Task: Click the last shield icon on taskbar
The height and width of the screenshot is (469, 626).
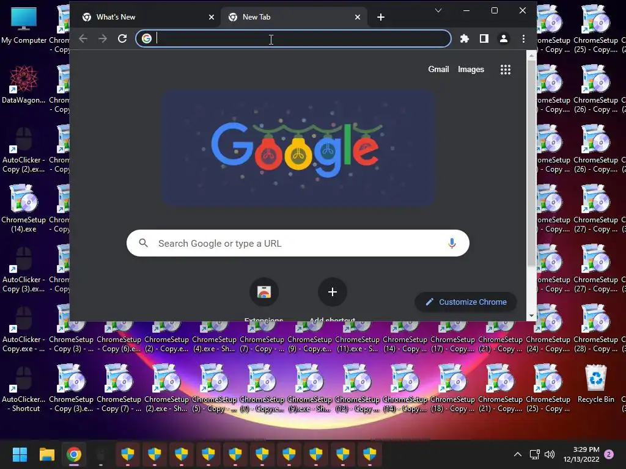Action: pyautogui.click(x=370, y=454)
